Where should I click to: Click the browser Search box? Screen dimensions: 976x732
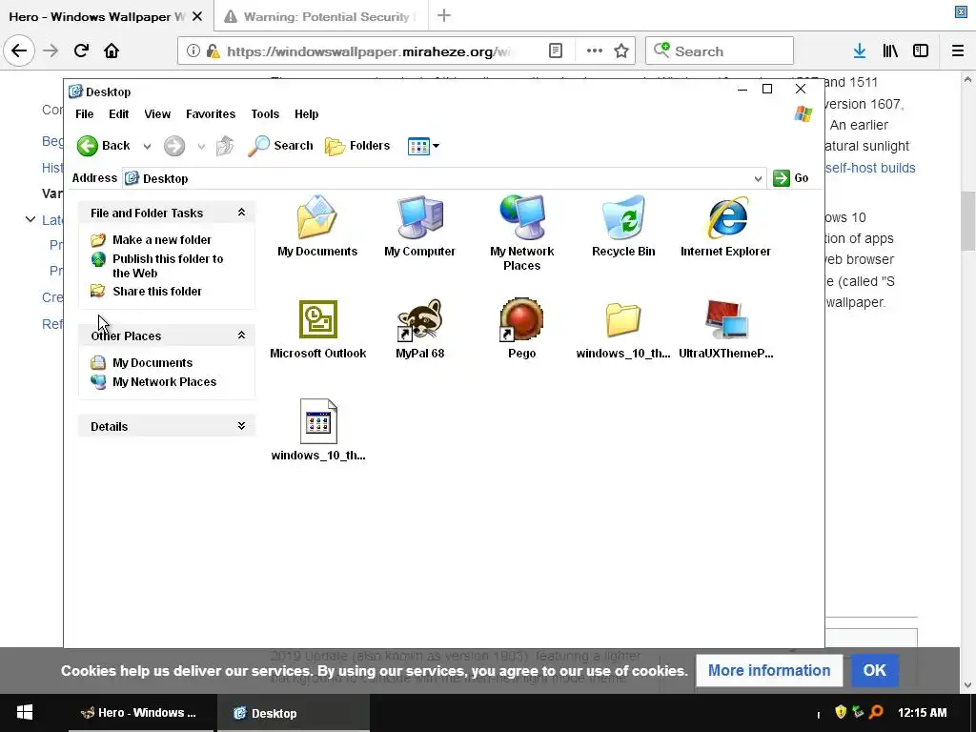720,51
